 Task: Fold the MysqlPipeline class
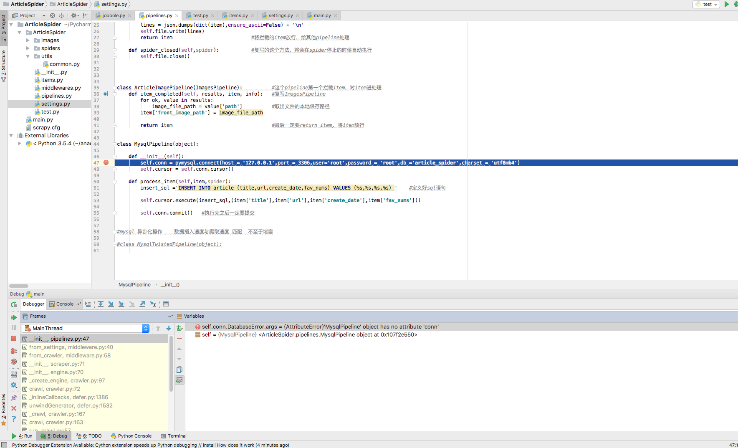point(114,144)
